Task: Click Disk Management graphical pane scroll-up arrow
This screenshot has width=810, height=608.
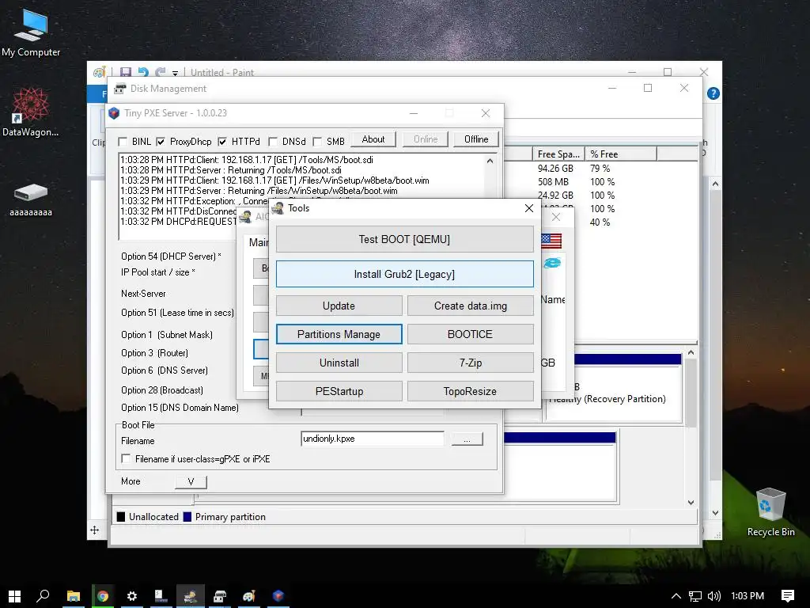Action: click(x=691, y=352)
